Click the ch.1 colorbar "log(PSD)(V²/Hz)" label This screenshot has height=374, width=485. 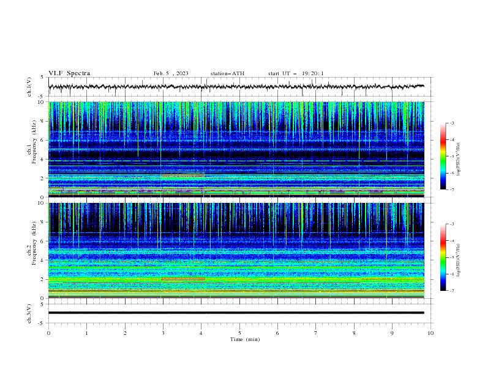458,159
